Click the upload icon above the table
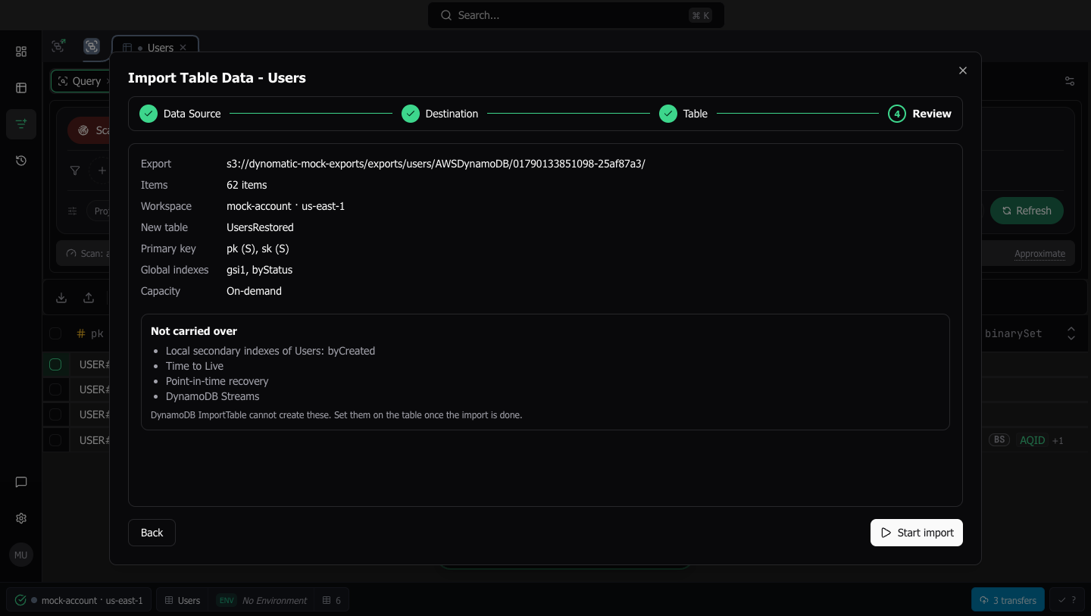Viewport: 1091px width, 616px height. coord(89,298)
